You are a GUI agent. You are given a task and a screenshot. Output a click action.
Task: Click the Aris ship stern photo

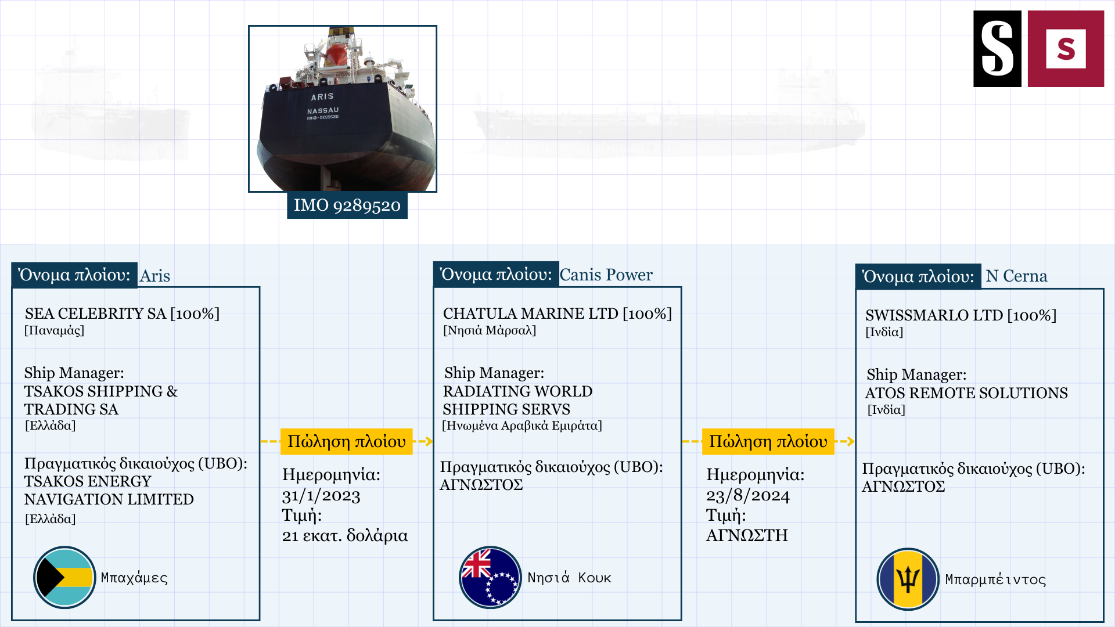click(x=343, y=109)
